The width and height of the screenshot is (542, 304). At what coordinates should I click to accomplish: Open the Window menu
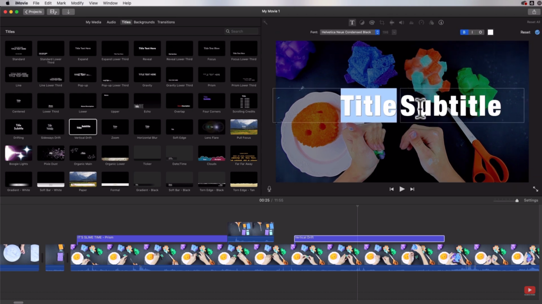pos(110,3)
